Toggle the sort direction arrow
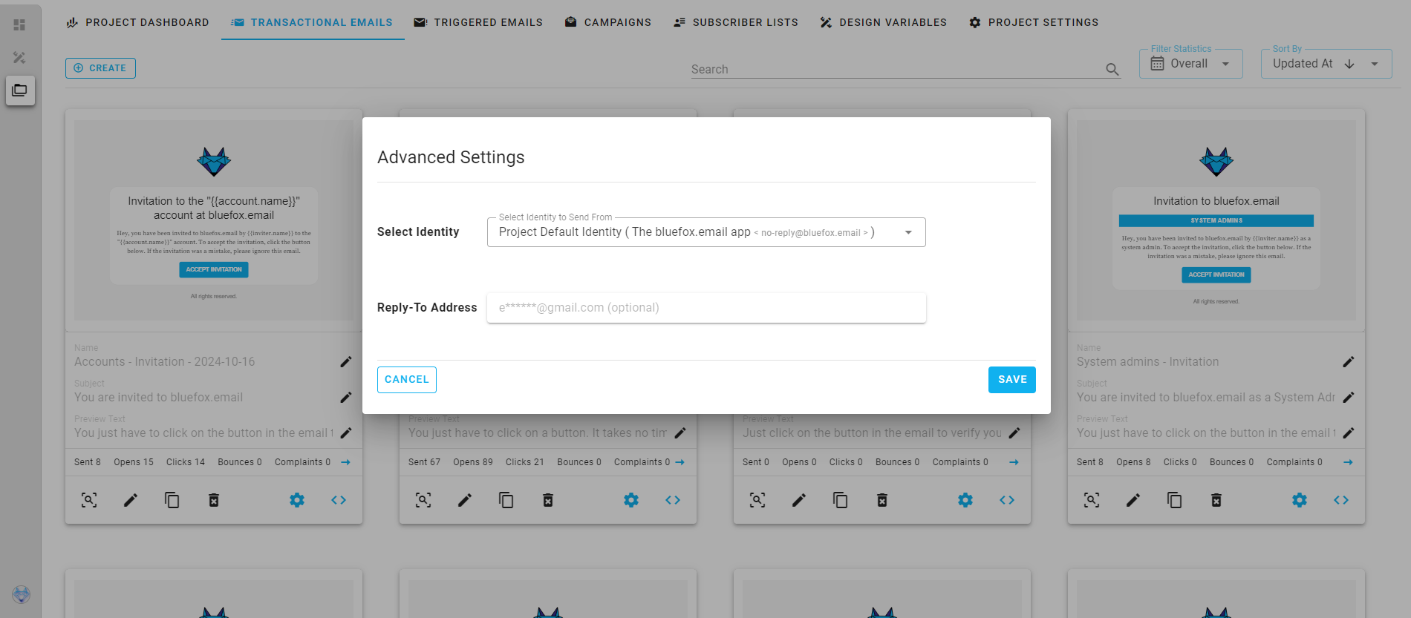The image size is (1411, 618). (1349, 64)
